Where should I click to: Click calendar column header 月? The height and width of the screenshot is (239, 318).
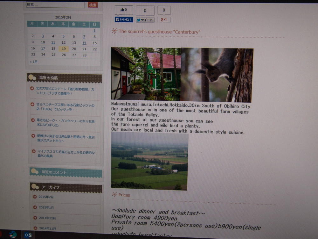32,24
